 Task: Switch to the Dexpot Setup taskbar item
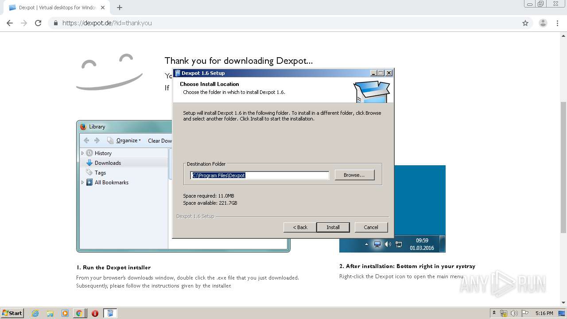[110, 313]
